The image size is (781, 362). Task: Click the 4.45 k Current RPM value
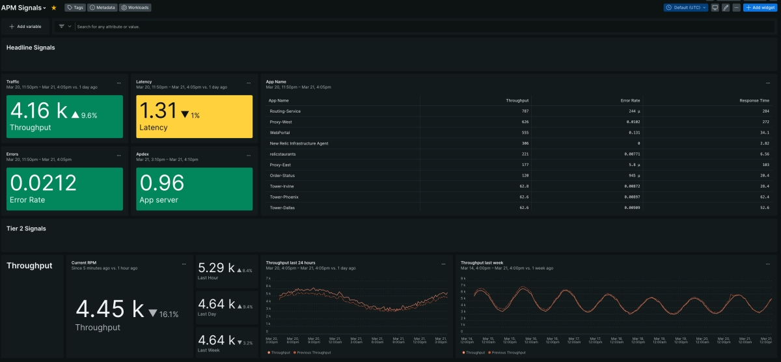tap(109, 308)
